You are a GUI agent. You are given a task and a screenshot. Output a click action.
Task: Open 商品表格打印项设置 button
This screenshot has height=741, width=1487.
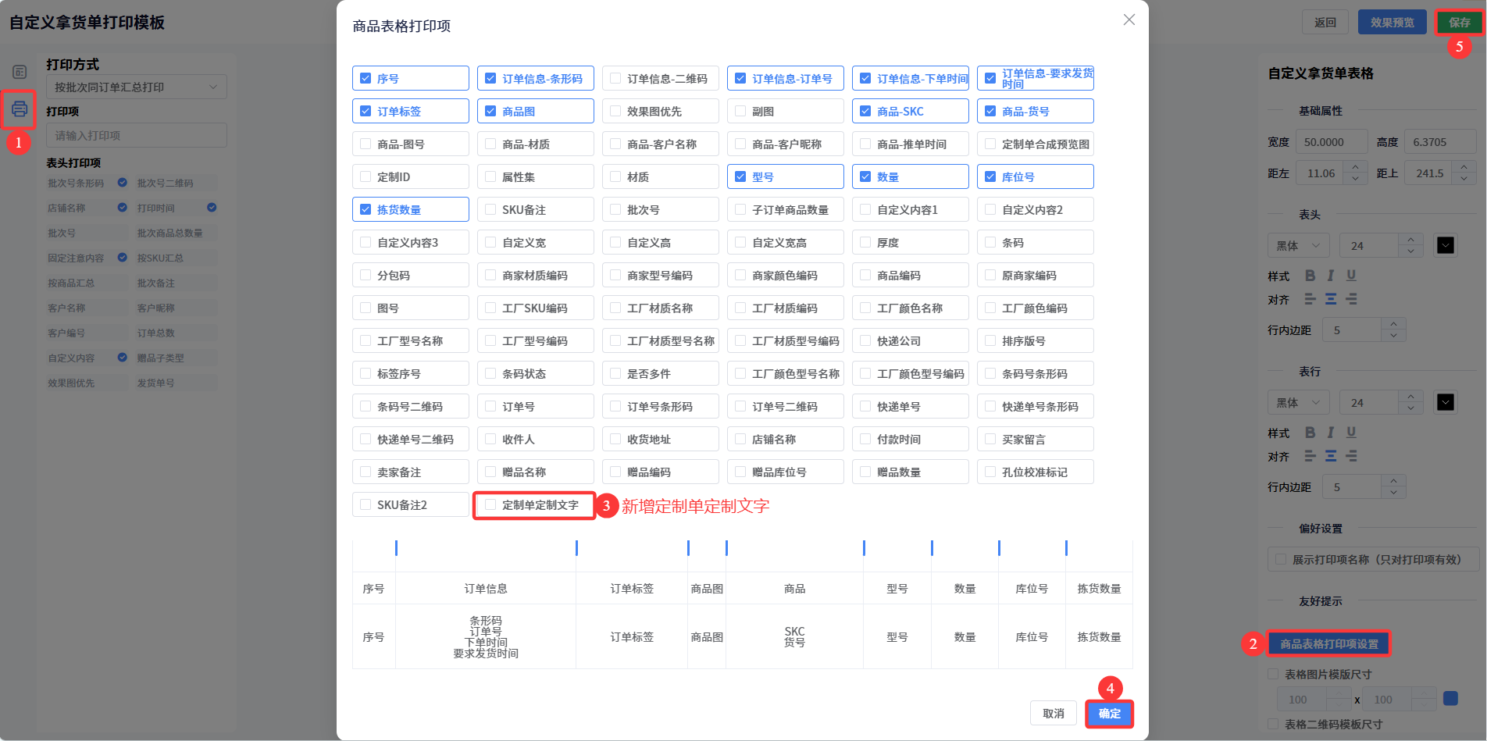pos(1328,644)
